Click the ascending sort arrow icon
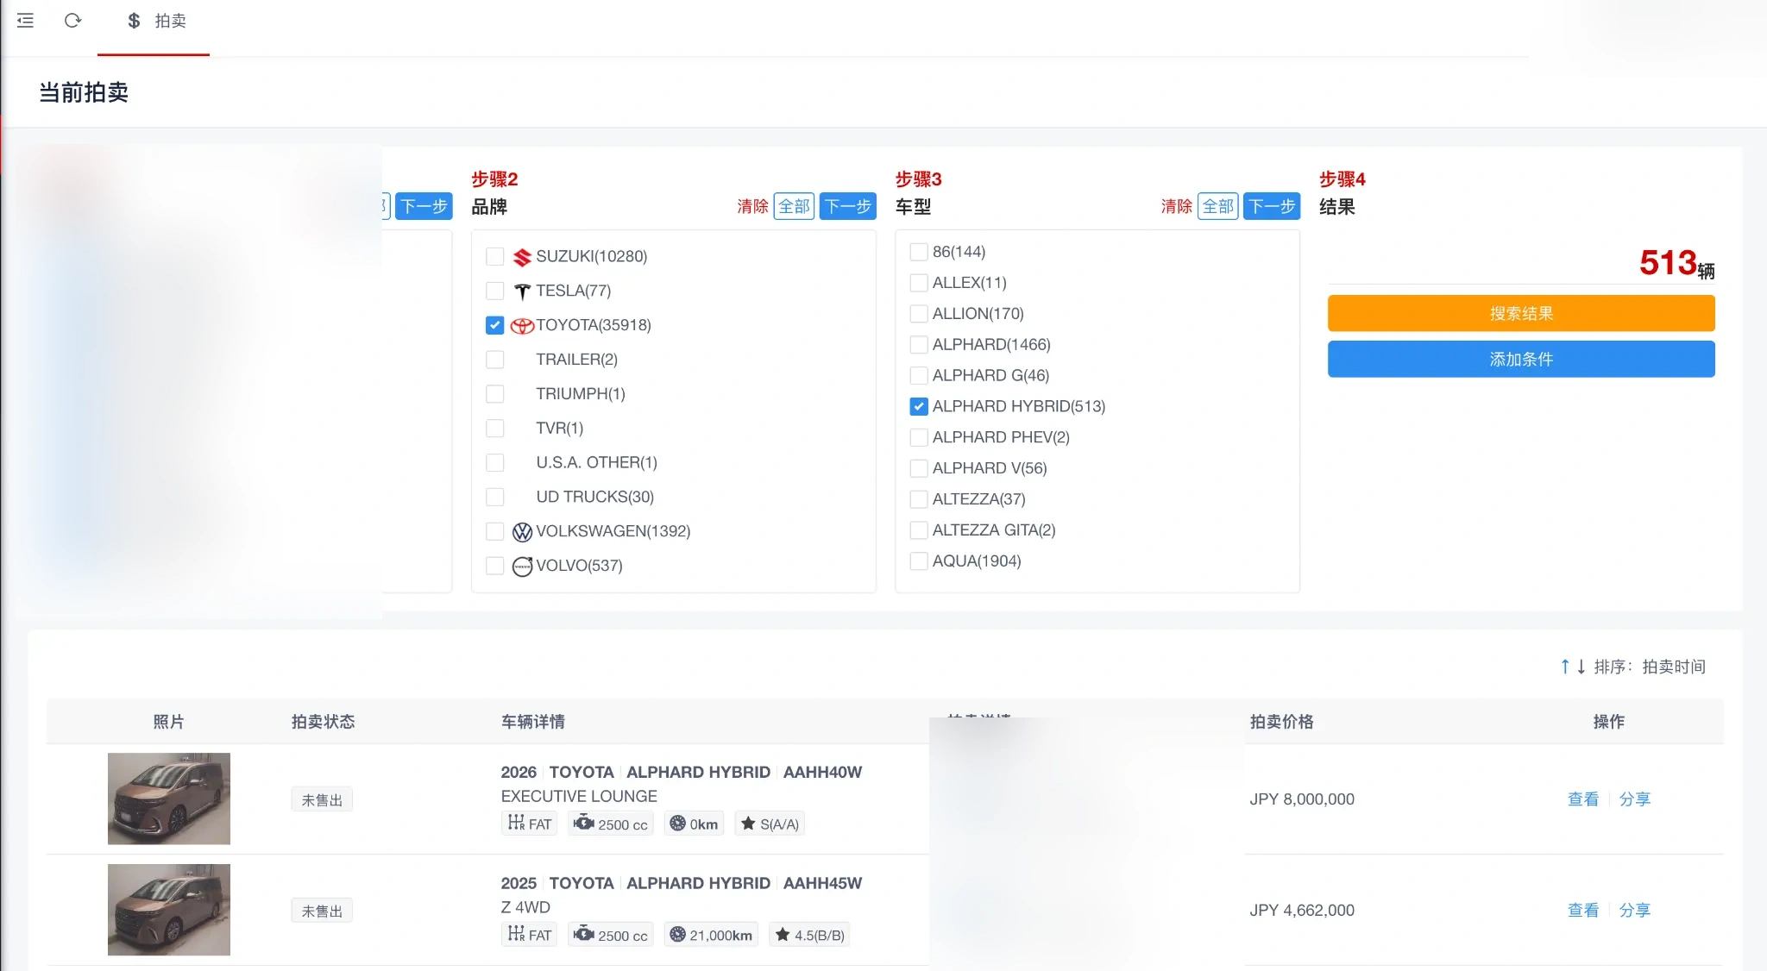This screenshot has width=1767, height=971. coord(1565,667)
